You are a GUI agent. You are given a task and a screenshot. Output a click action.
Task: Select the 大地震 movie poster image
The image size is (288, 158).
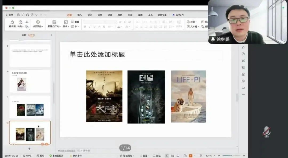(x=104, y=96)
